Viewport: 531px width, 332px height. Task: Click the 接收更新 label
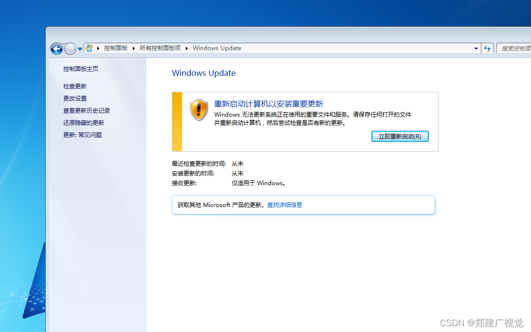click(184, 183)
